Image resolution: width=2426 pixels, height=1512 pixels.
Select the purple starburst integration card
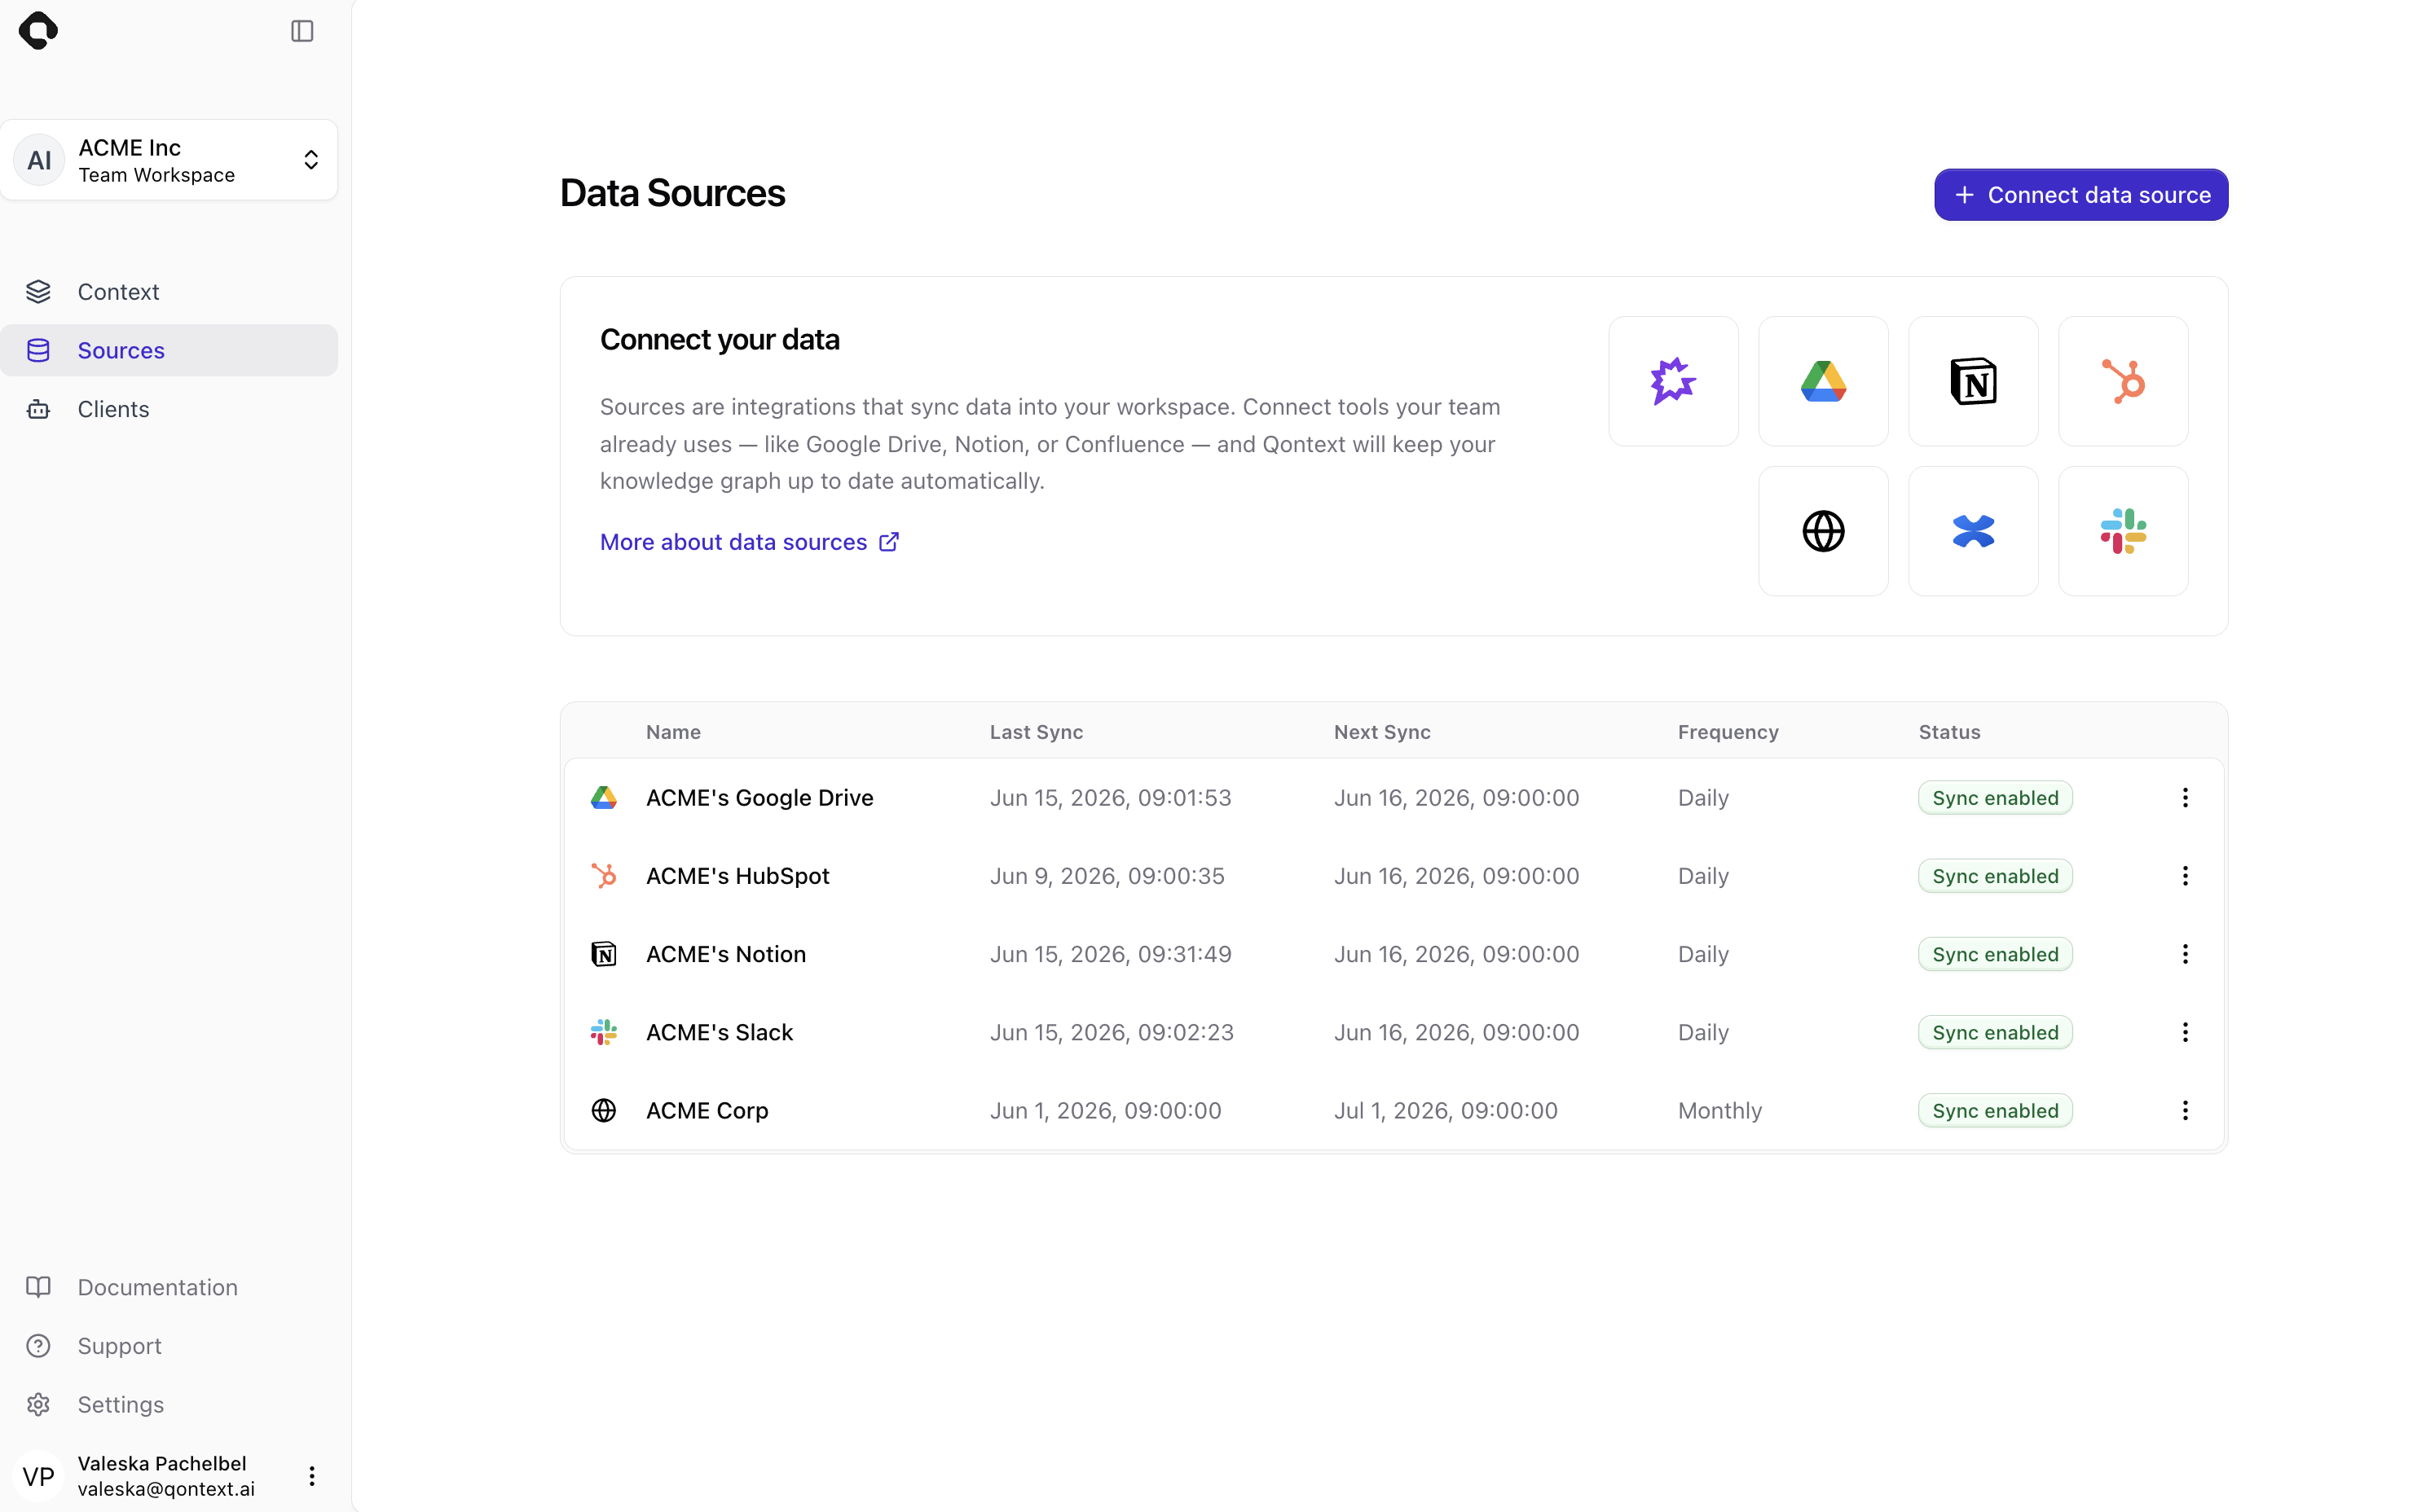click(x=1673, y=381)
